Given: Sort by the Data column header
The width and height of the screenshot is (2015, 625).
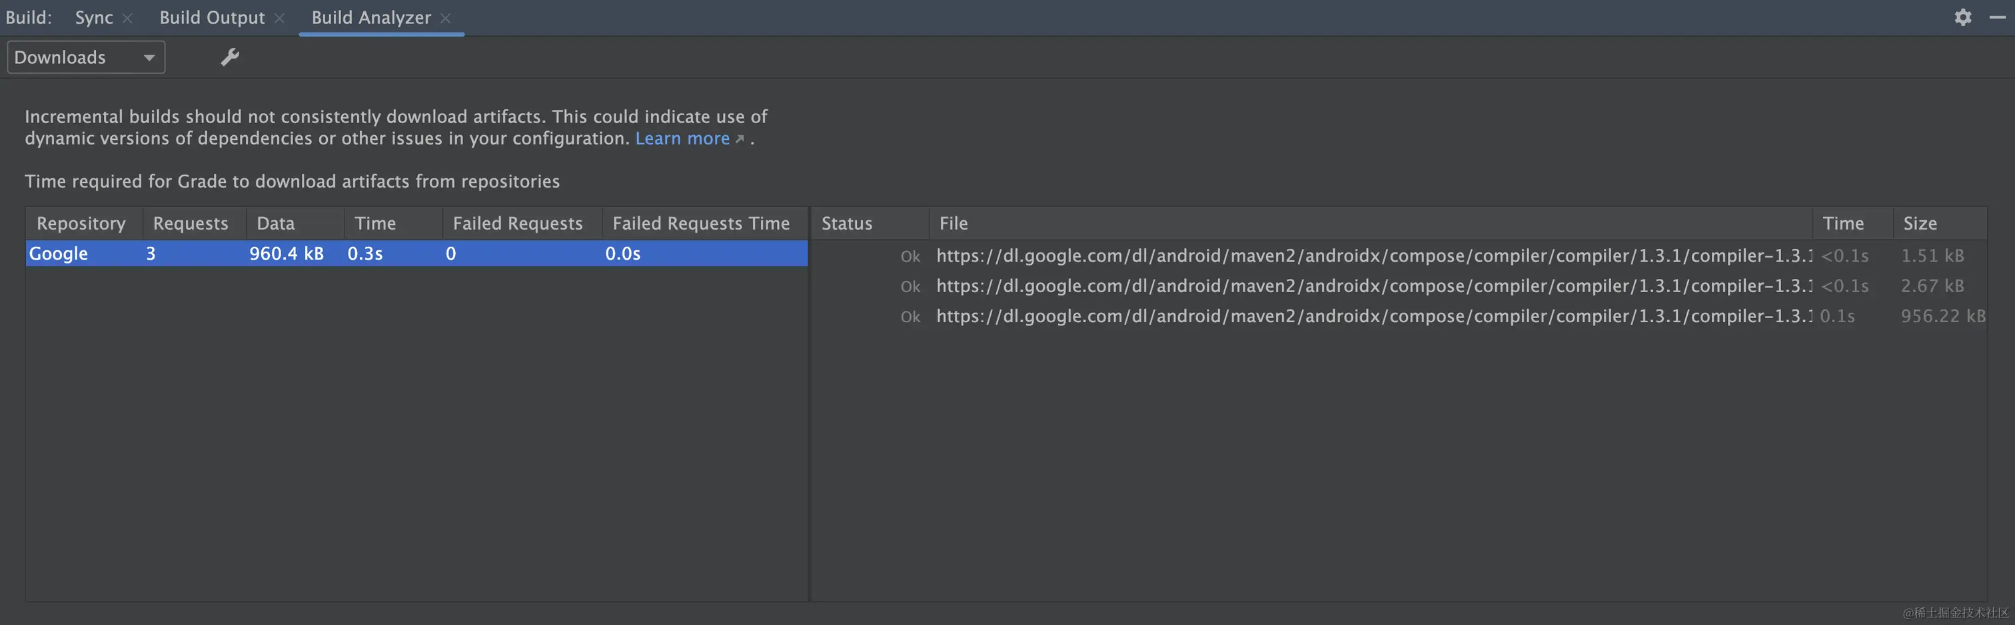Looking at the screenshot, I should [275, 223].
